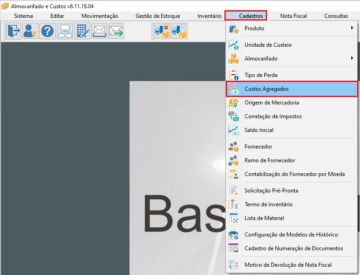Open Solicitação Pré-Pronta entry

pos(292,191)
